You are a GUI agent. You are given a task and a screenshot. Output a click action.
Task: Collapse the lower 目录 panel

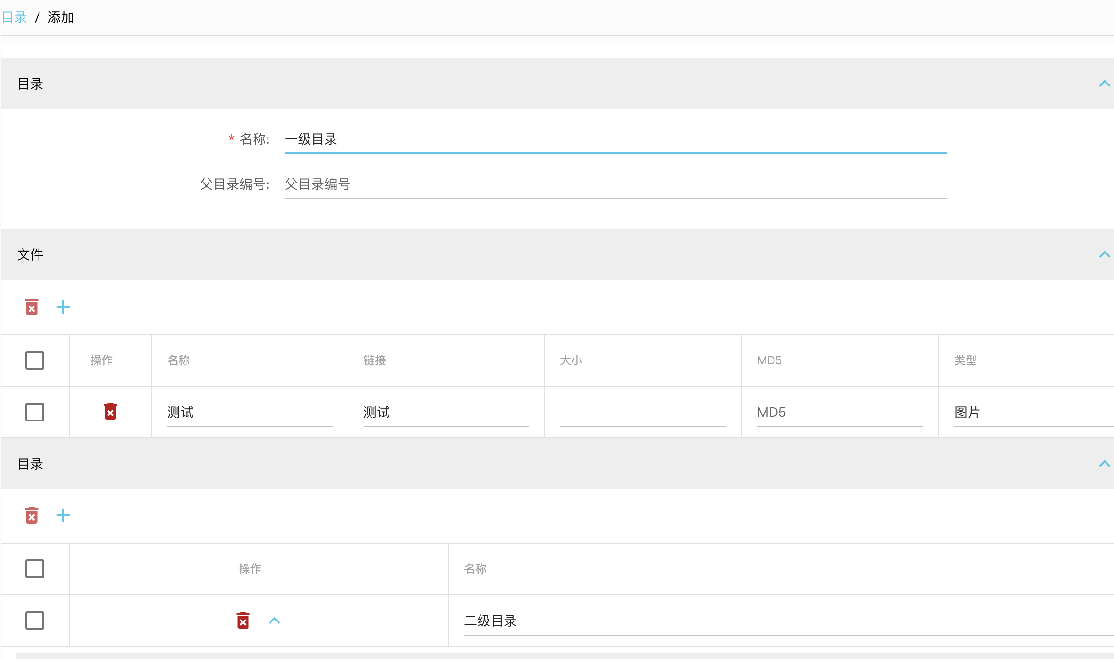click(1104, 464)
